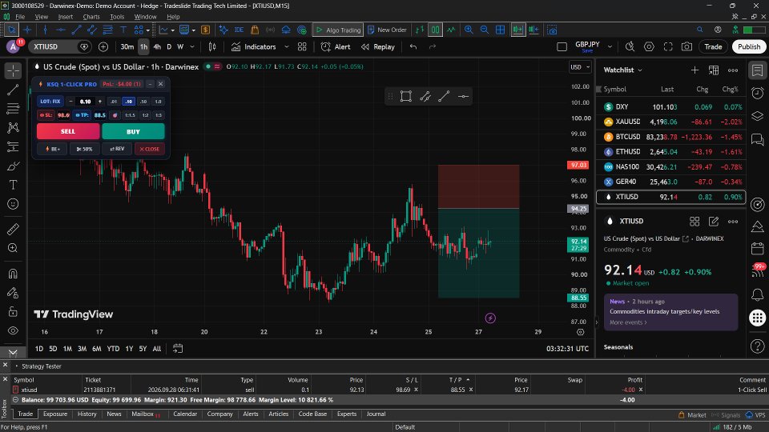Click the compare or add symbol plus icon
The height and width of the screenshot is (432, 769).
103,46
